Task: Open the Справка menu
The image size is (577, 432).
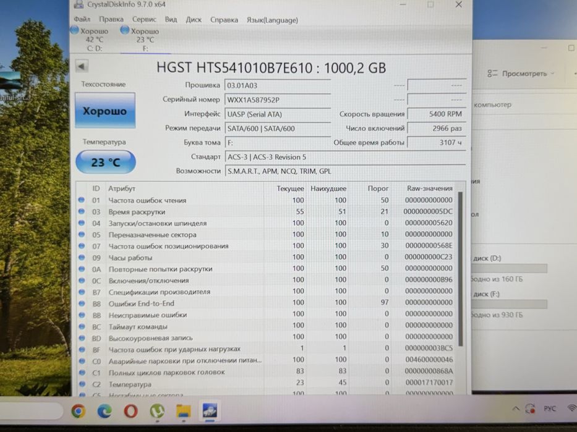Action: 224,20
